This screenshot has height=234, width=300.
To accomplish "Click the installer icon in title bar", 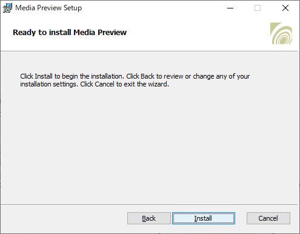I will tap(7, 8).
